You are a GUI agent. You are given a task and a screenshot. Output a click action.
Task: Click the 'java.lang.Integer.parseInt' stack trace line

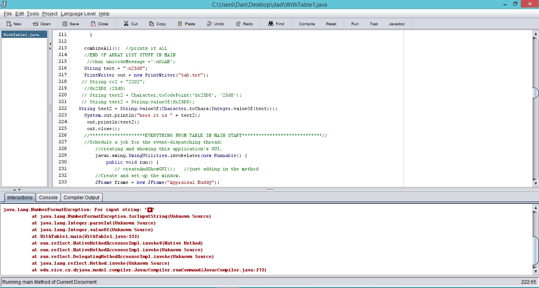(94, 223)
